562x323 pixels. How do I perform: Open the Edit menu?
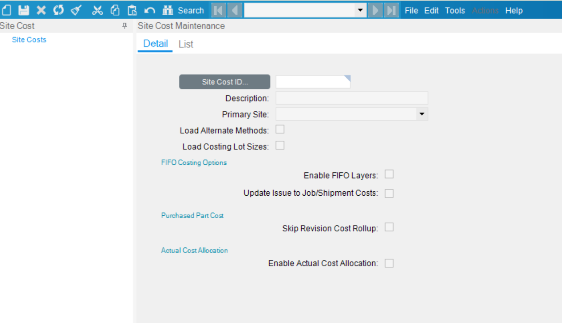click(431, 10)
